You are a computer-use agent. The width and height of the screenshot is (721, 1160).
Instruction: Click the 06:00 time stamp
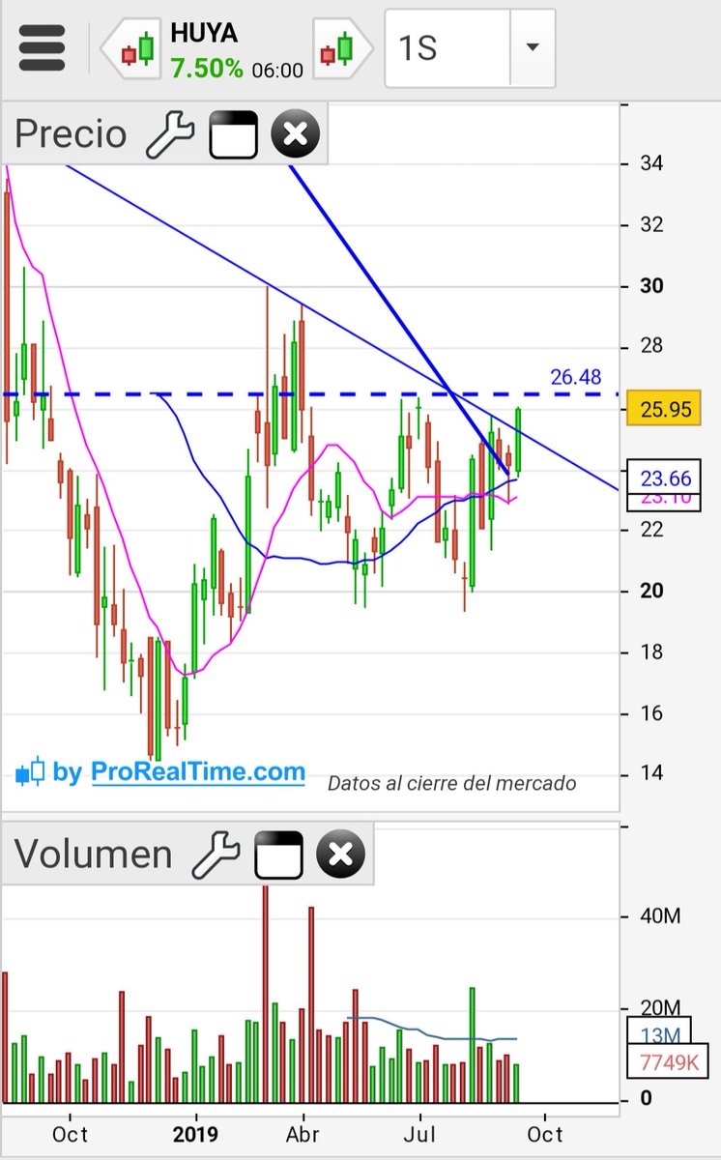click(276, 71)
